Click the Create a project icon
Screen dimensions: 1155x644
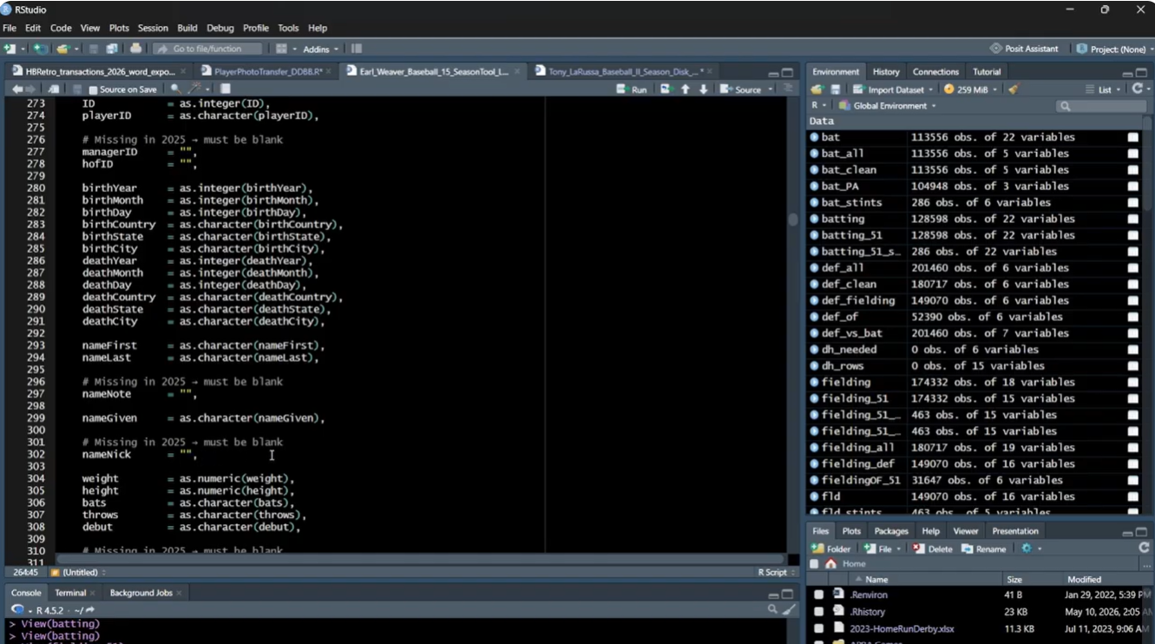point(39,49)
